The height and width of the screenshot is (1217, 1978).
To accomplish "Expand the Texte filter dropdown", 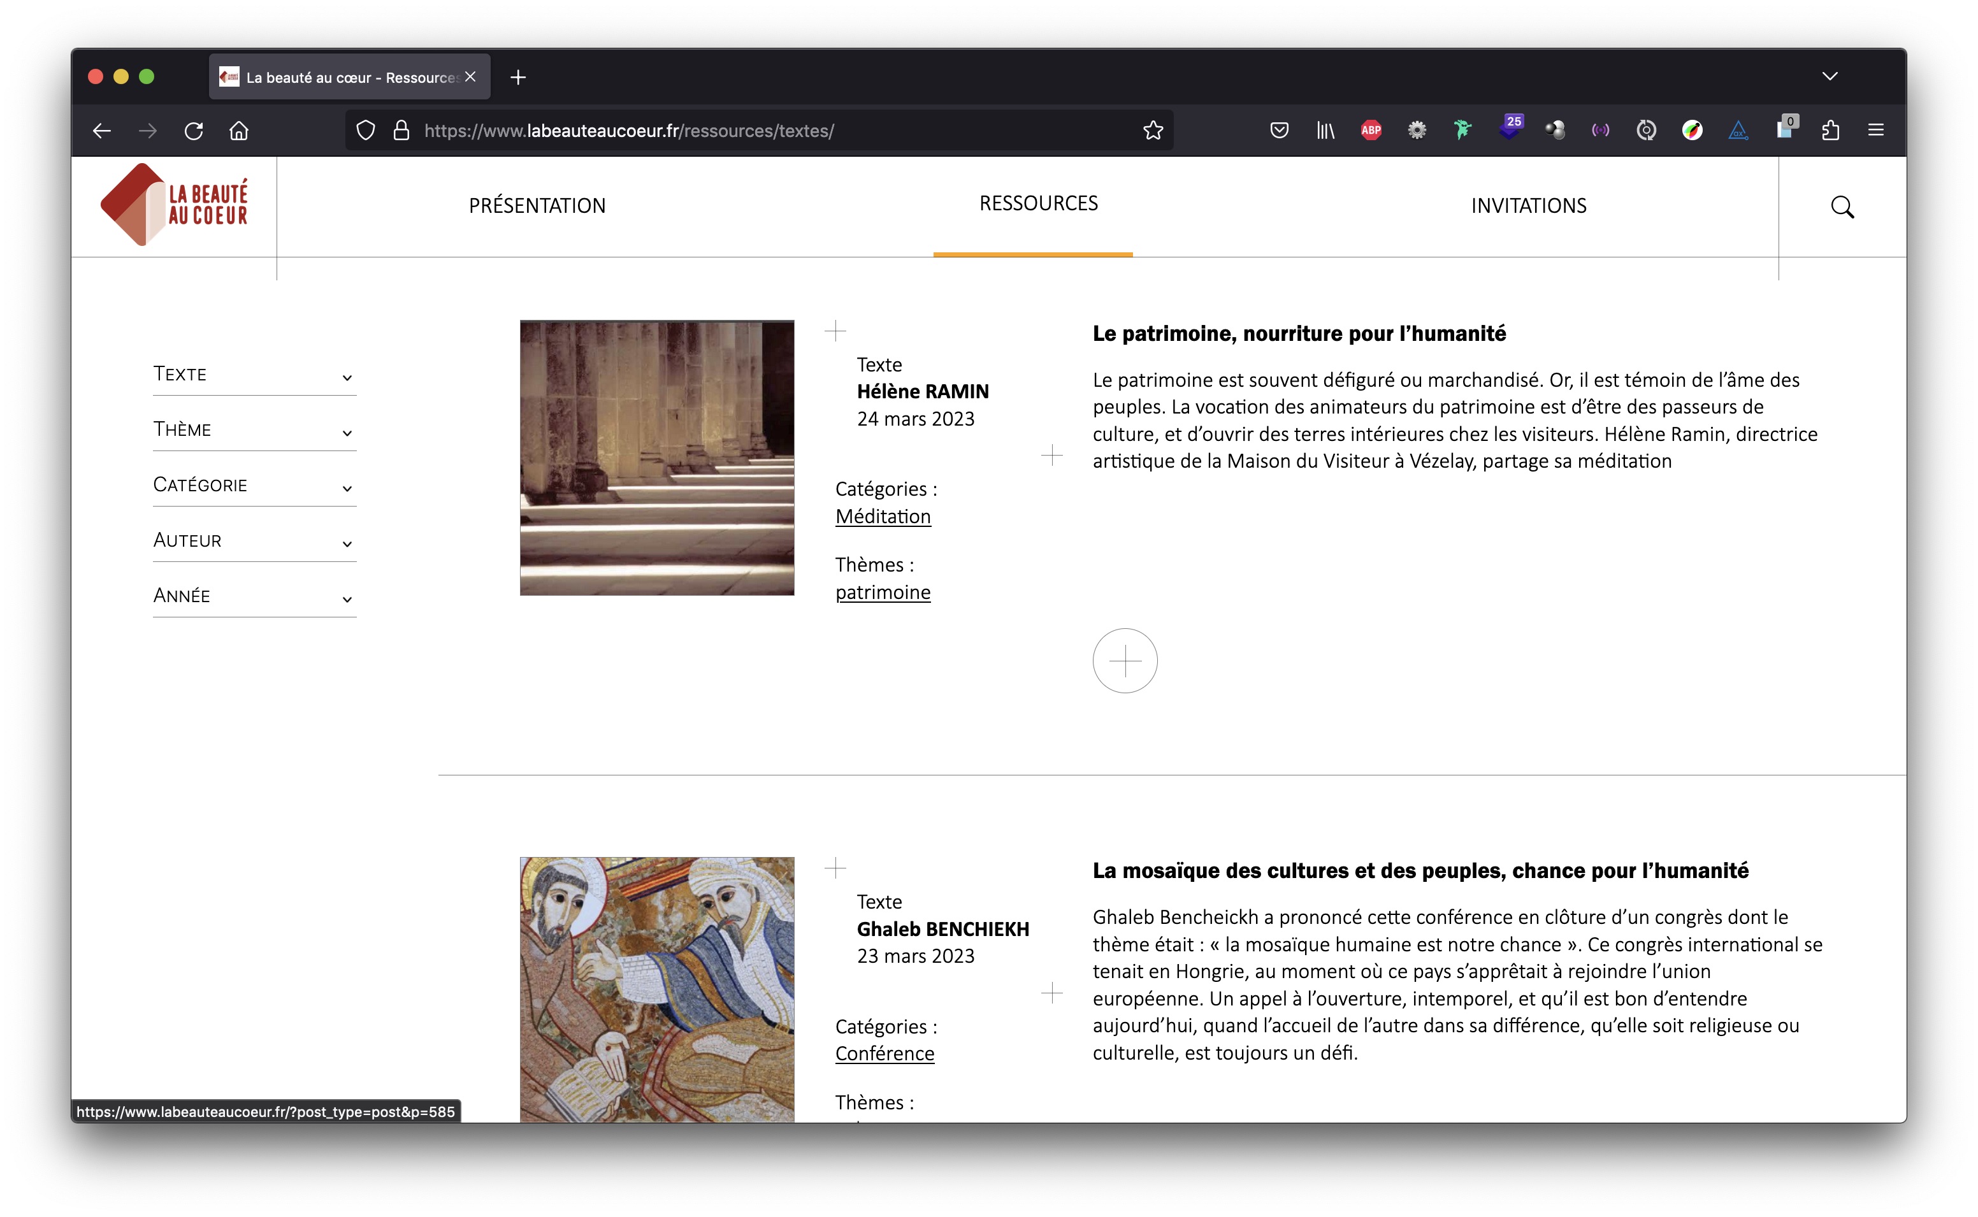I will [254, 374].
